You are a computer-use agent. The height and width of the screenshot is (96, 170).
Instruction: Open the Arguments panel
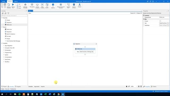point(37,86)
